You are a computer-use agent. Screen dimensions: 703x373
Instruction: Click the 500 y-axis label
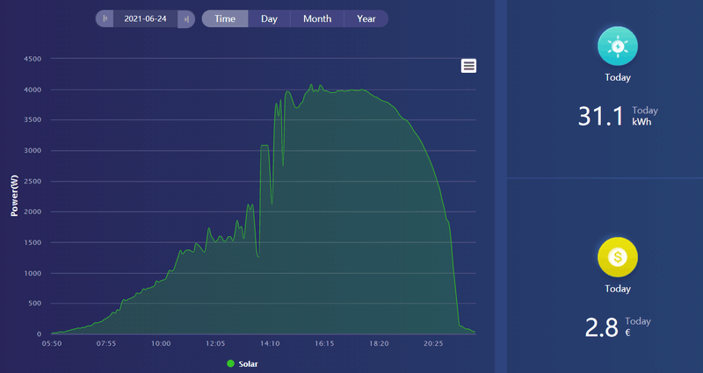pyautogui.click(x=34, y=303)
